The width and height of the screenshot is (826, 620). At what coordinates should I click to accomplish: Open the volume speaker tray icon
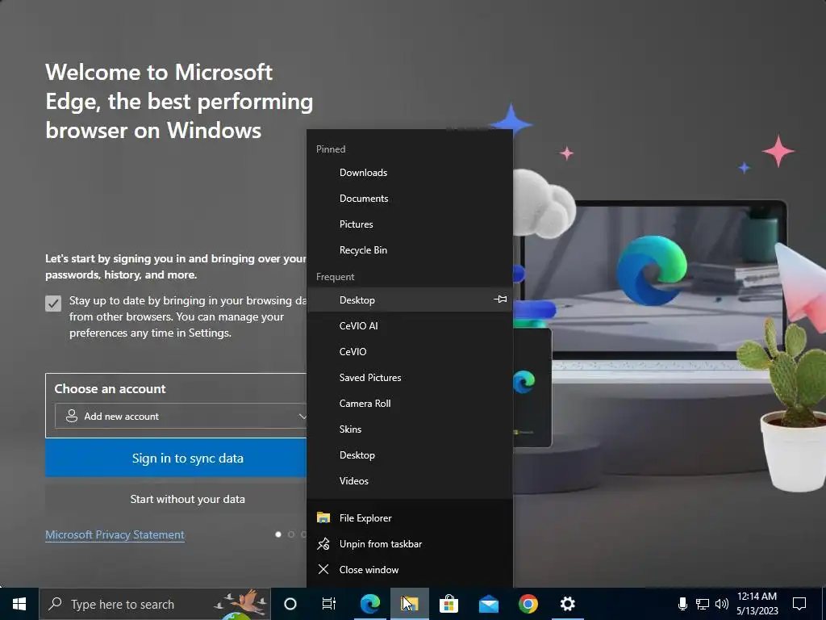pos(722,604)
